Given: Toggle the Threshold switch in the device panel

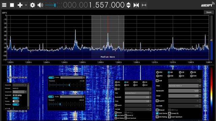Looking at the screenshot, I should click(16, 105).
